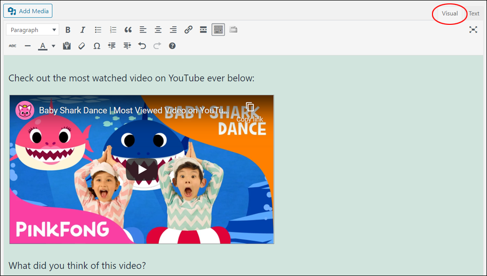The image size is (487, 276).
Task: Click the PINKFONG logo in the video thumbnail
Action: [x=62, y=229]
